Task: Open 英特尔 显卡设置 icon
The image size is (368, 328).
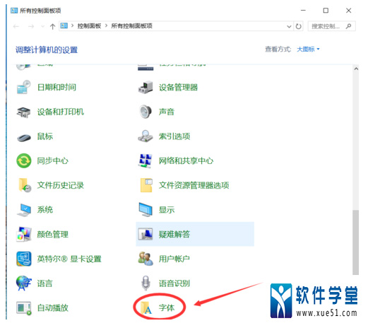Action: pos(24,259)
